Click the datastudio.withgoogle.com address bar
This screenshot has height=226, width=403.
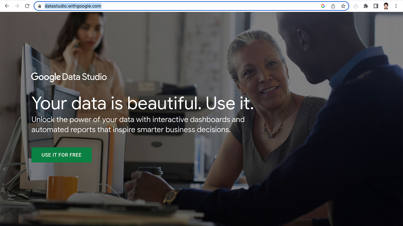point(191,6)
